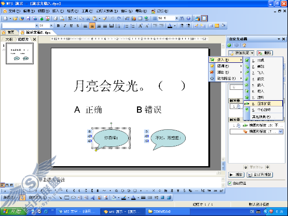Click the New document icon
The height and width of the screenshot is (216, 288).
point(6,18)
